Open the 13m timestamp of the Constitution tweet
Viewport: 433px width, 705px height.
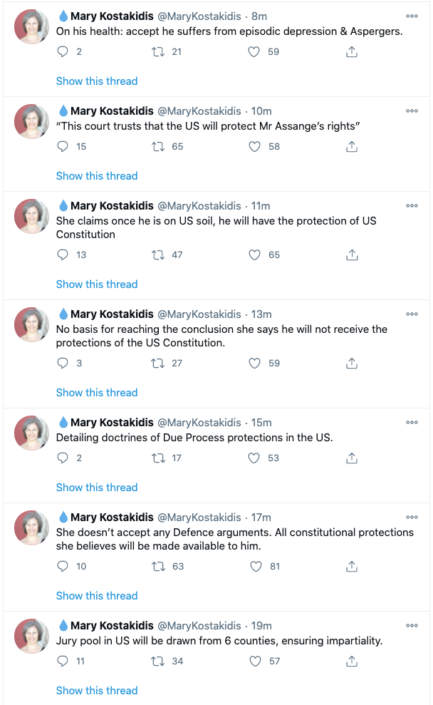point(261,314)
